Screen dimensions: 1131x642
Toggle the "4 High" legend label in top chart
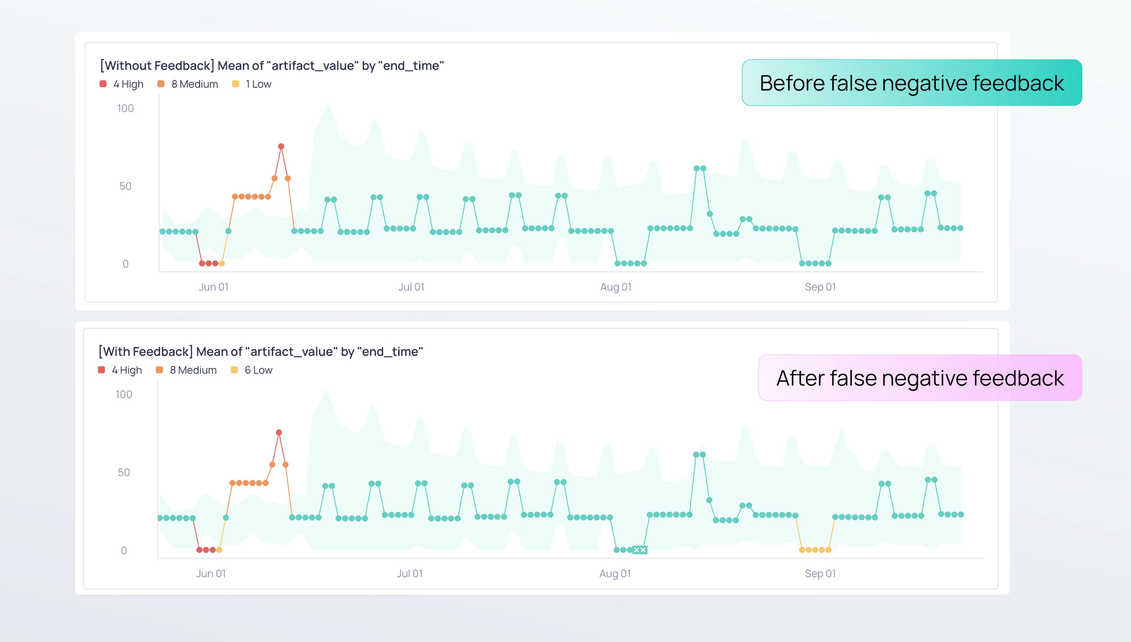coord(128,84)
